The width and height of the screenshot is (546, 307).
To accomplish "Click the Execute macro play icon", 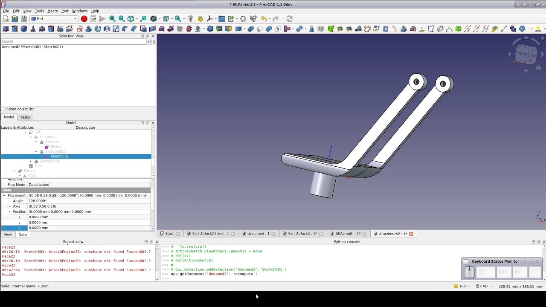I will coord(102,19).
